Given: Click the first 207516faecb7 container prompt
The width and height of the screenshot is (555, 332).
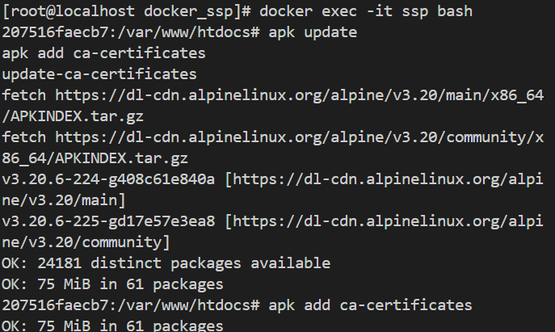Looking at the screenshot, I should [x=131, y=32].
